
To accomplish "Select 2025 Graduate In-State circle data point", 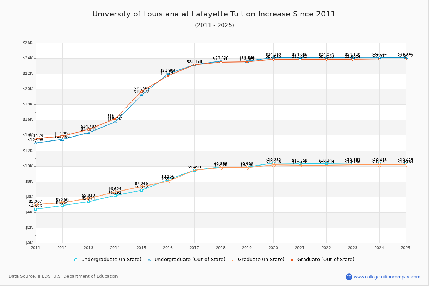I will tap(406, 165).
